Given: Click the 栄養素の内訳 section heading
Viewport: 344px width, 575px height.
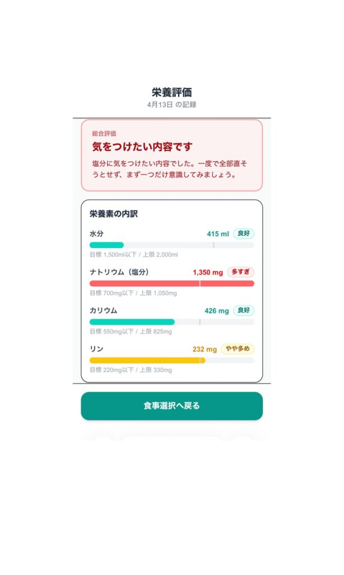Looking at the screenshot, I should (x=114, y=214).
